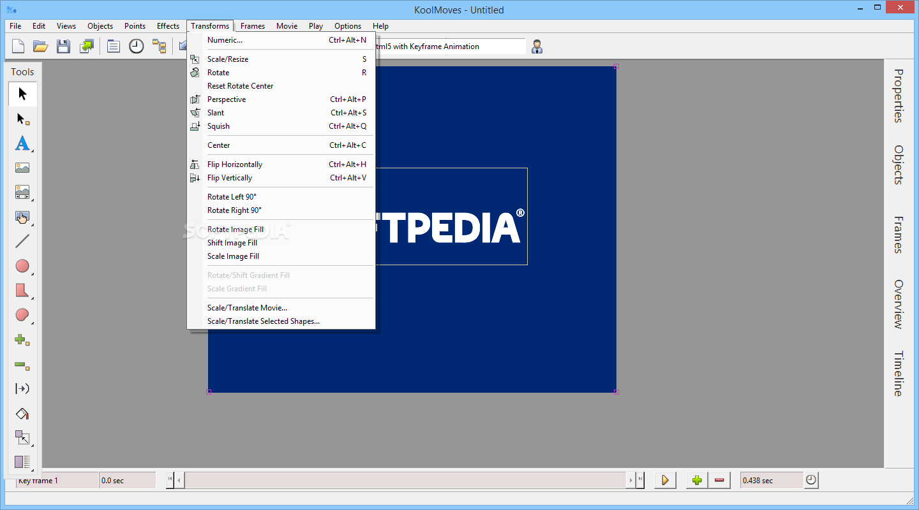Click the frame scrollbar track
This screenshot has height=510, width=919.
click(x=405, y=480)
